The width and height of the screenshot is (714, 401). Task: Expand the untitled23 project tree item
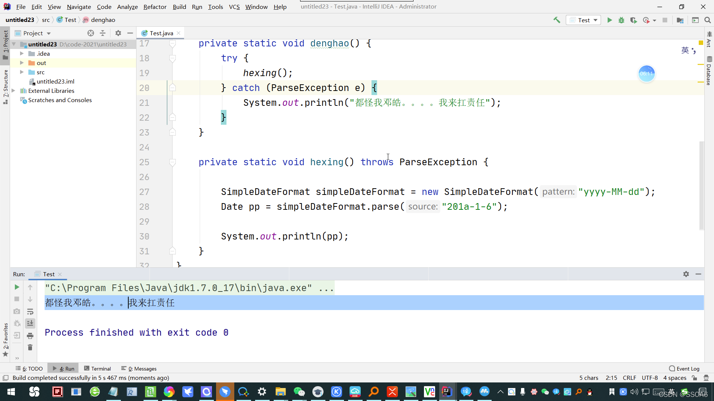pyautogui.click(x=18, y=44)
